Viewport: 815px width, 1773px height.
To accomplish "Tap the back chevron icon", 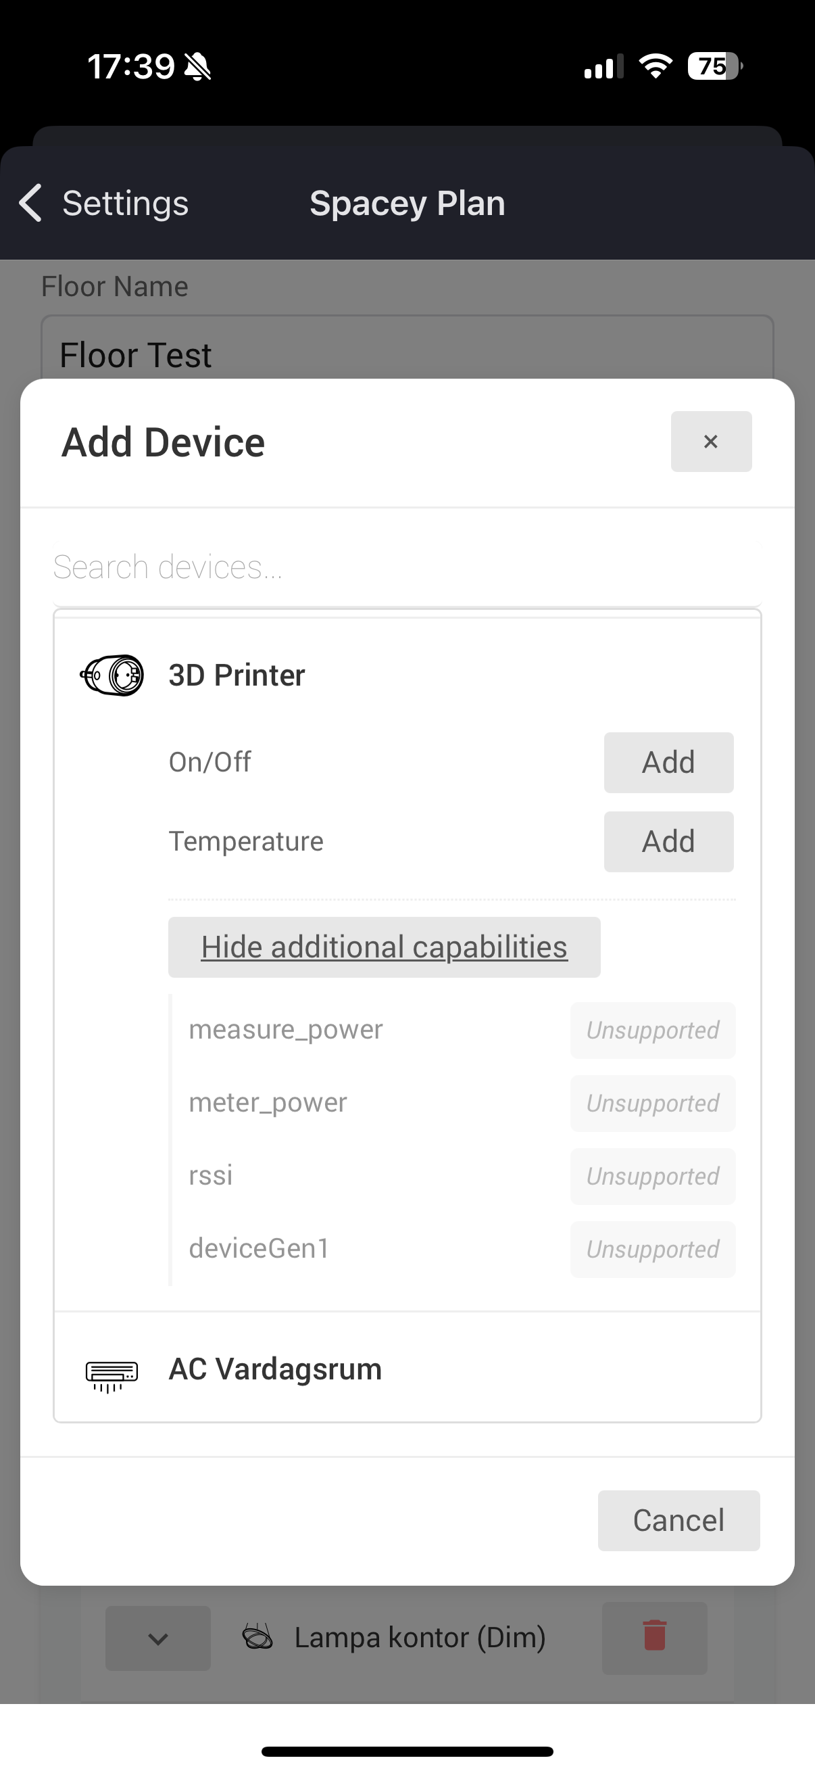I will pyautogui.click(x=31, y=203).
